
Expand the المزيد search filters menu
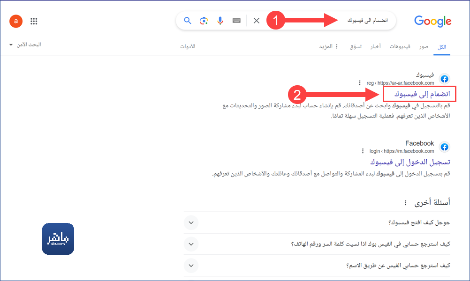coord(328,46)
